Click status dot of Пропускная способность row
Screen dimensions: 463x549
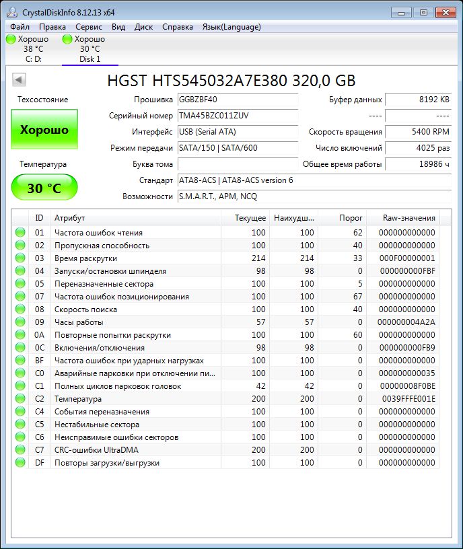[20, 245]
